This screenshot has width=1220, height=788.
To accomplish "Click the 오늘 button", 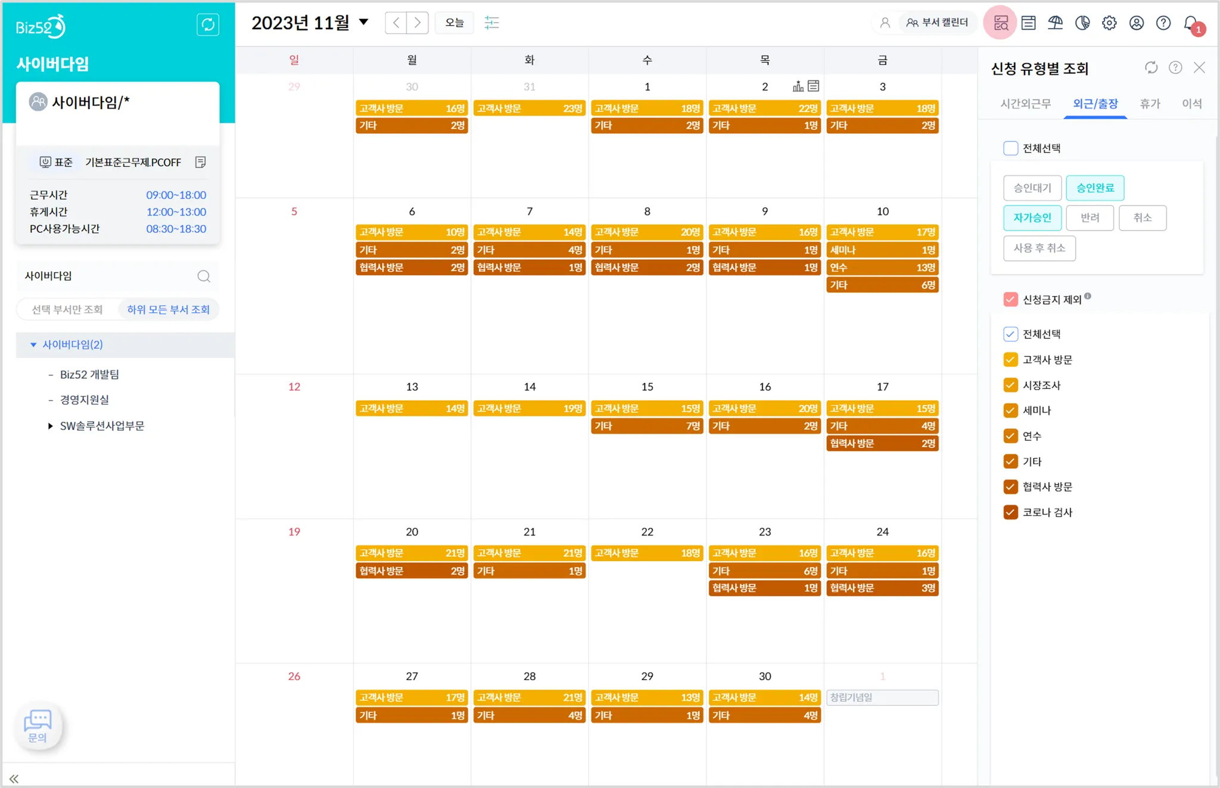I will [454, 23].
